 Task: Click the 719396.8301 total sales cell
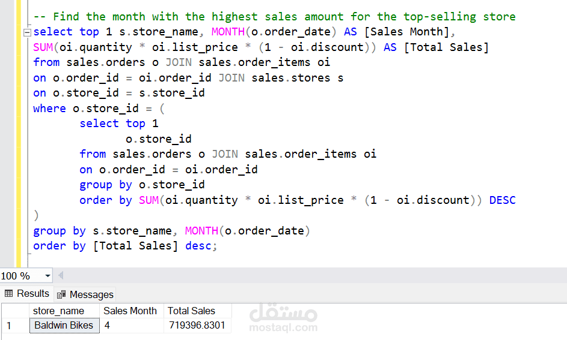click(x=198, y=325)
